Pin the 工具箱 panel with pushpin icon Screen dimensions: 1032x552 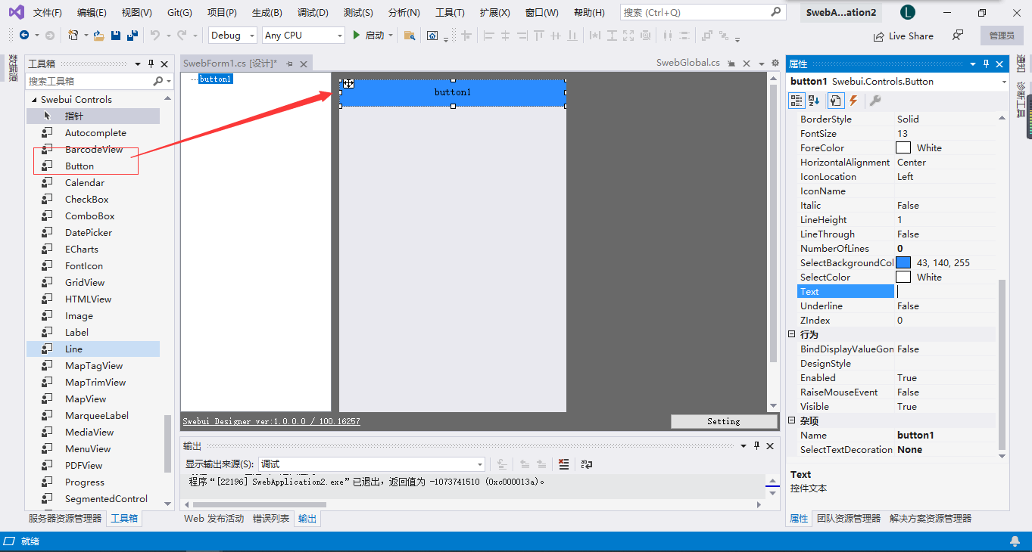point(151,64)
